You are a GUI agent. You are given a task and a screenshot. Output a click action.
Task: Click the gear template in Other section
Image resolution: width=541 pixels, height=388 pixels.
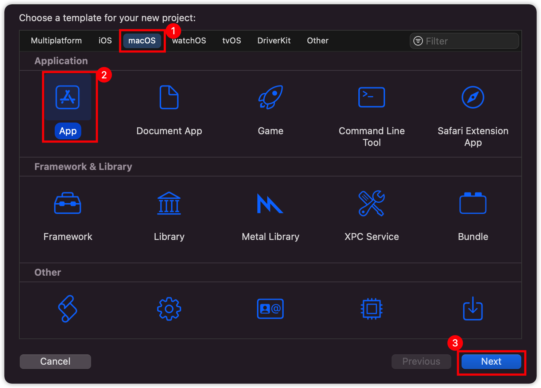(x=169, y=309)
